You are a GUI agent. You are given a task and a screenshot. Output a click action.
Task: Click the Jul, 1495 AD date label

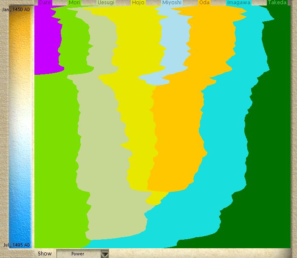[x=17, y=245]
